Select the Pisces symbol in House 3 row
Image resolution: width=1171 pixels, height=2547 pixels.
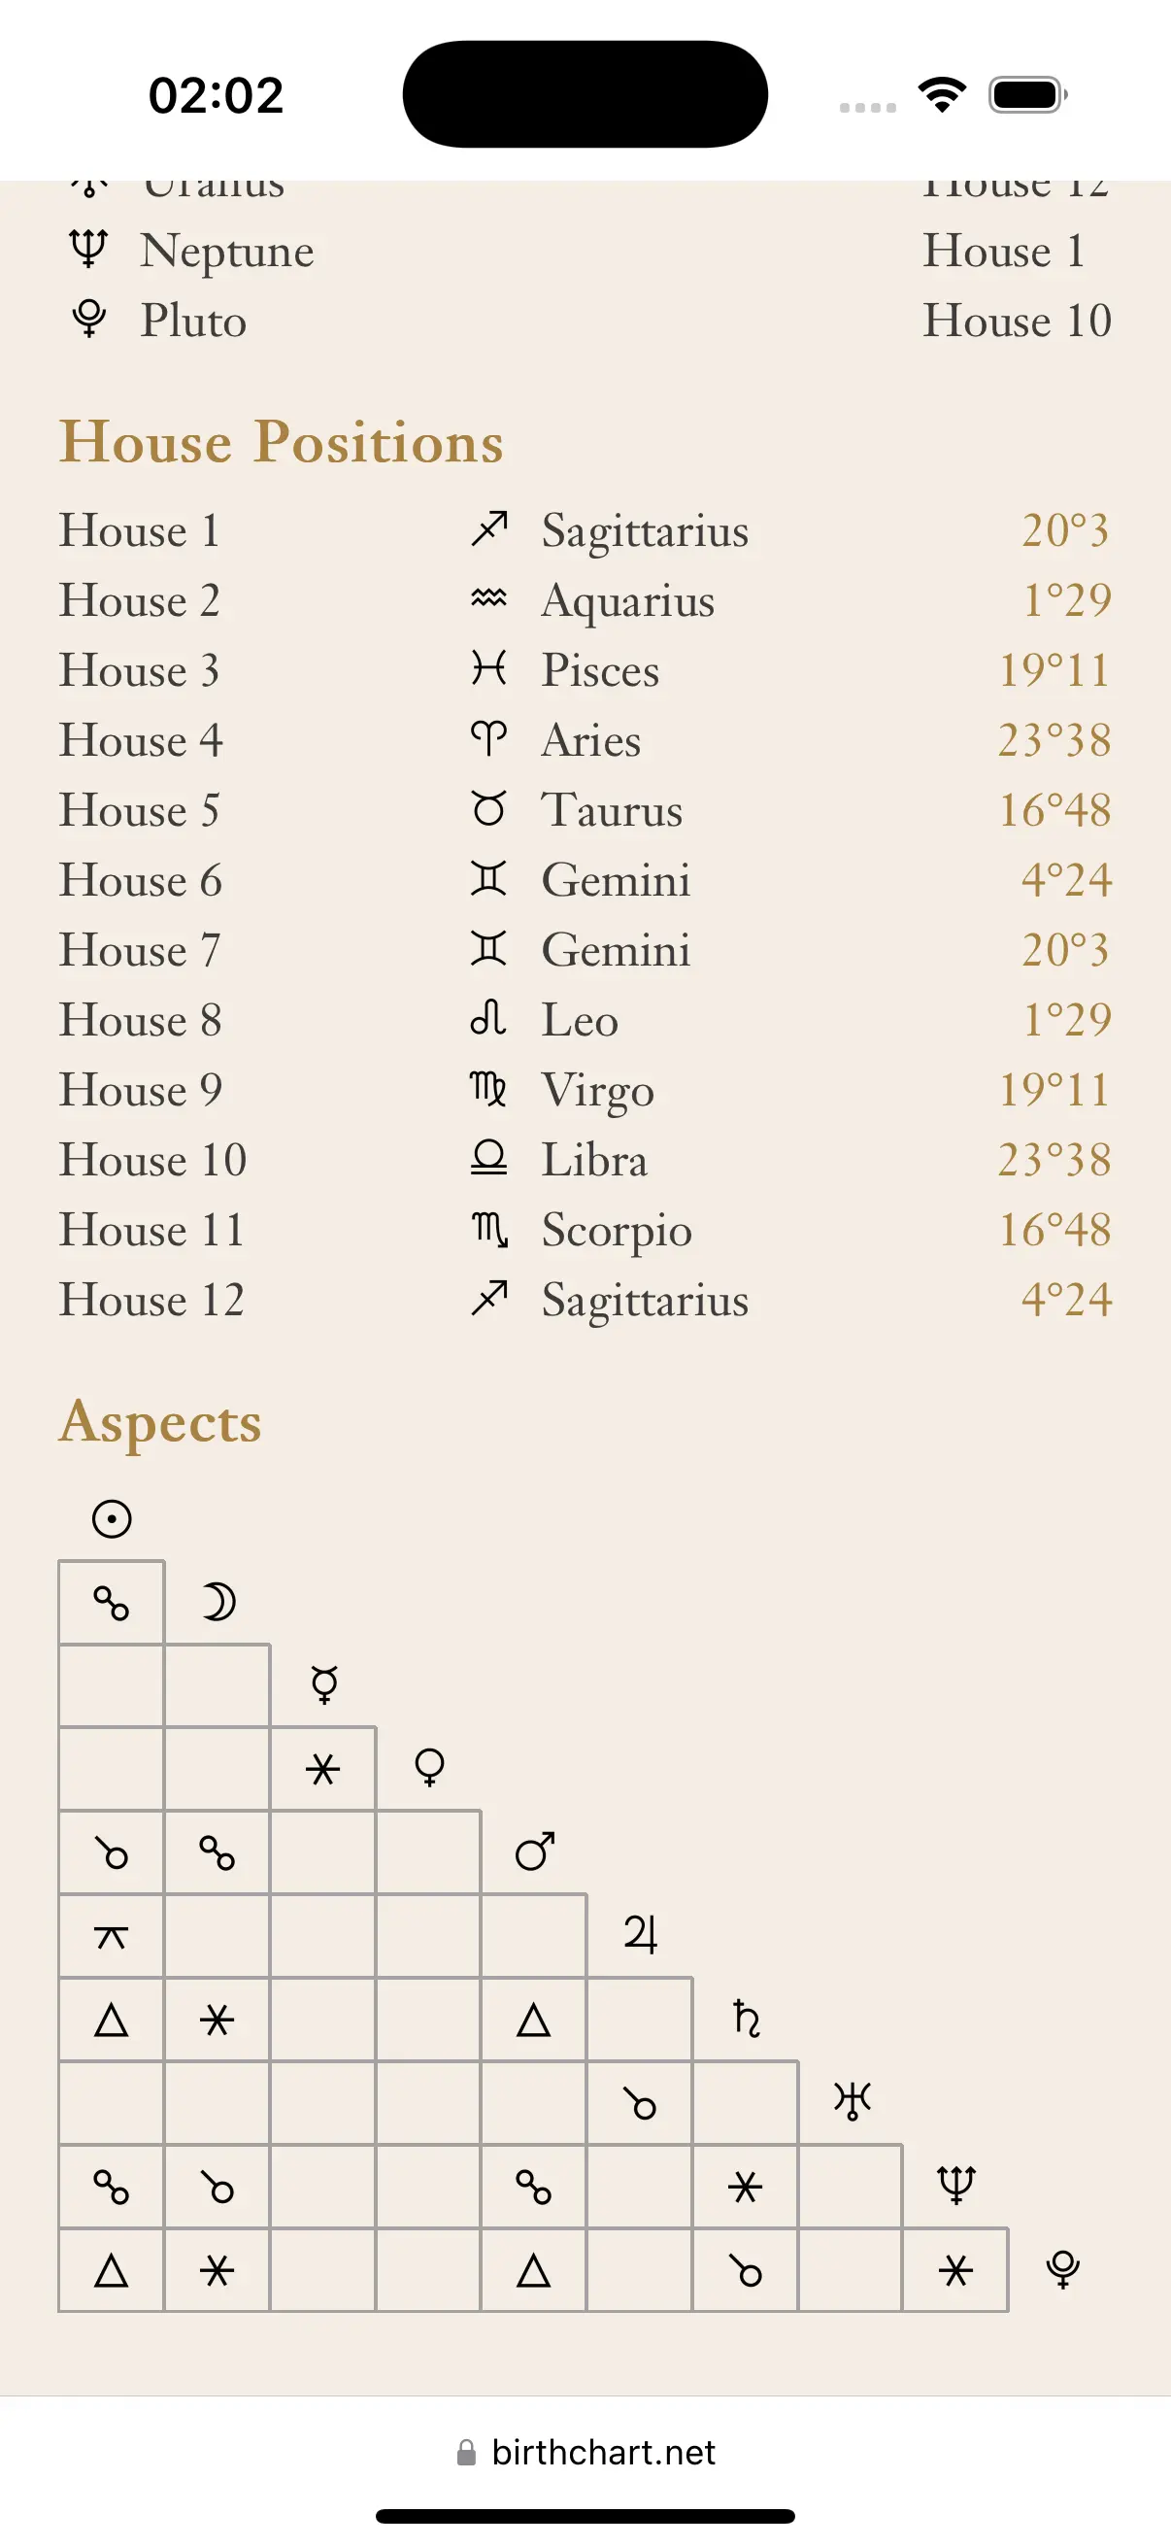[x=489, y=668]
